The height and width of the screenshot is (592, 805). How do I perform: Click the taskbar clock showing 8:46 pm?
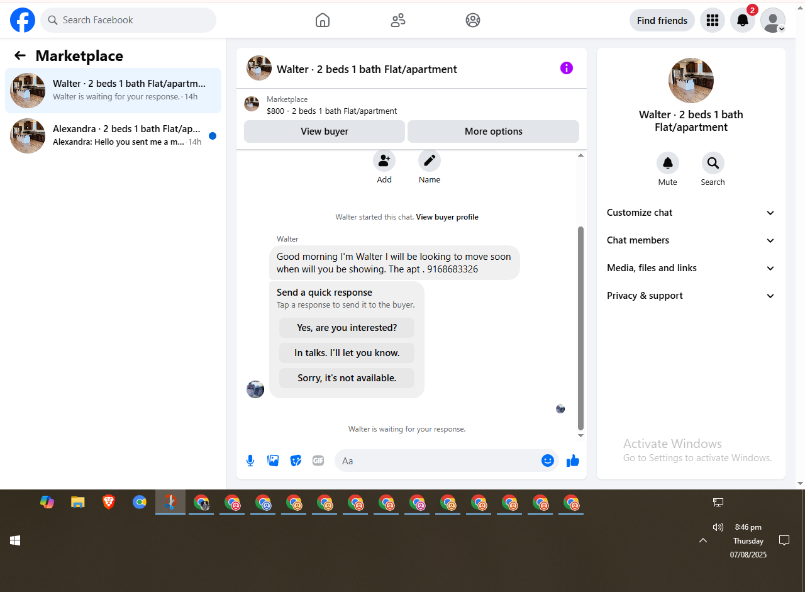point(748,527)
